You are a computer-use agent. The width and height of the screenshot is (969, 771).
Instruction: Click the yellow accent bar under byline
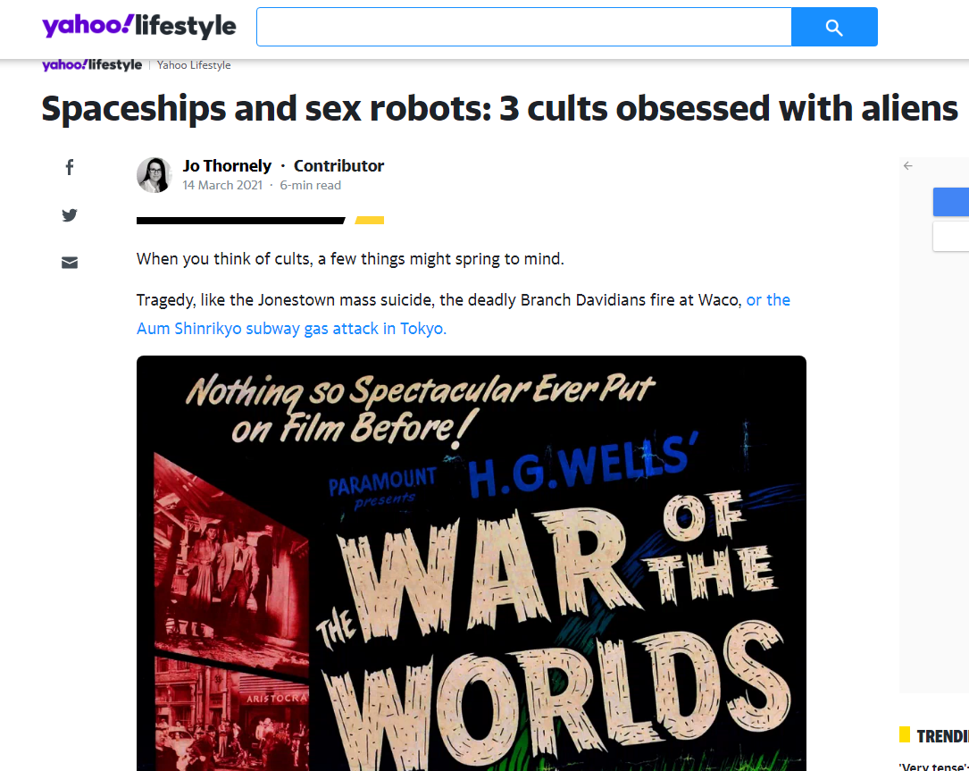click(370, 220)
